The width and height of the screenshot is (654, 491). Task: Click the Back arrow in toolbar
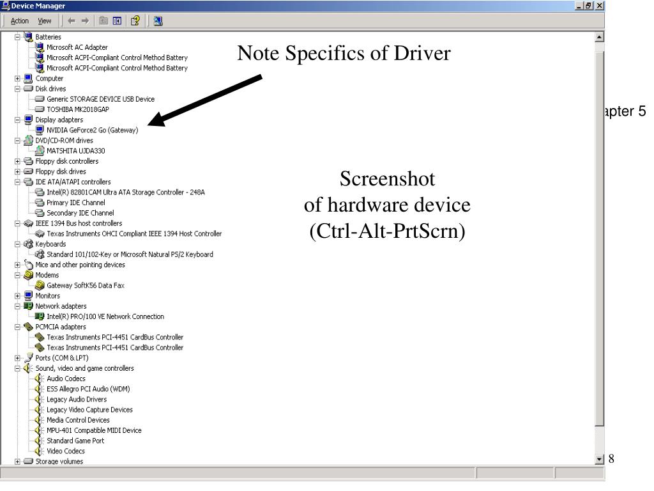click(x=73, y=20)
